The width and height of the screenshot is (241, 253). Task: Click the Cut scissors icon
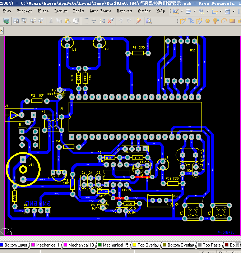(51, 21)
